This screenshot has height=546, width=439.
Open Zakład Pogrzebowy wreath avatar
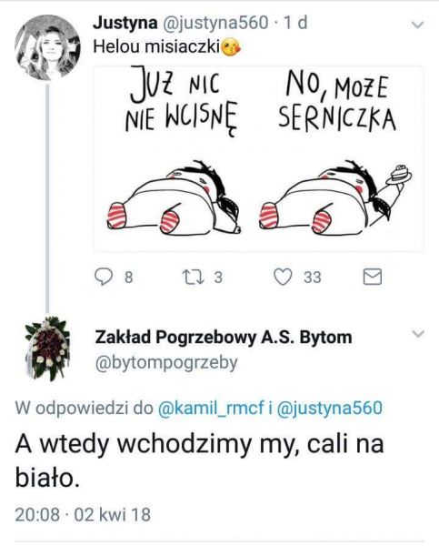pyautogui.click(x=47, y=349)
